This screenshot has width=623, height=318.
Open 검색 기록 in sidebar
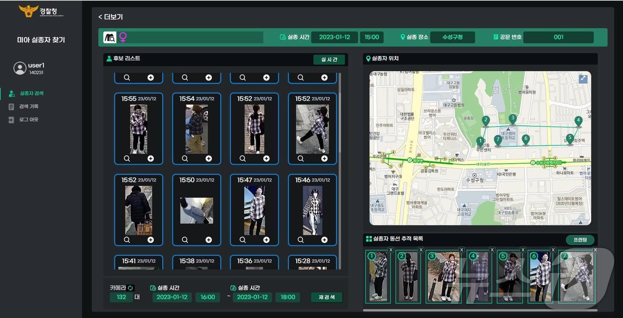28,107
